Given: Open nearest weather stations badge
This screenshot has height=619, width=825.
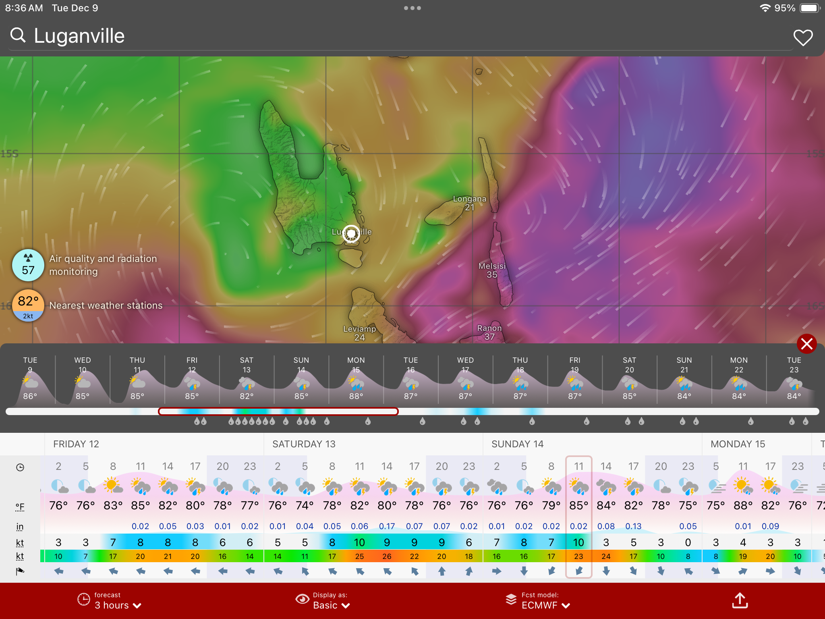Looking at the screenshot, I should click(x=28, y=305).
